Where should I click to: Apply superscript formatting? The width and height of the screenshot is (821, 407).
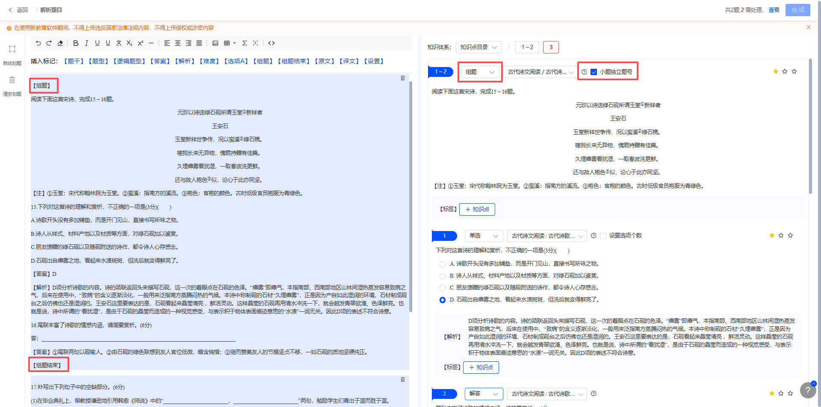140,43
